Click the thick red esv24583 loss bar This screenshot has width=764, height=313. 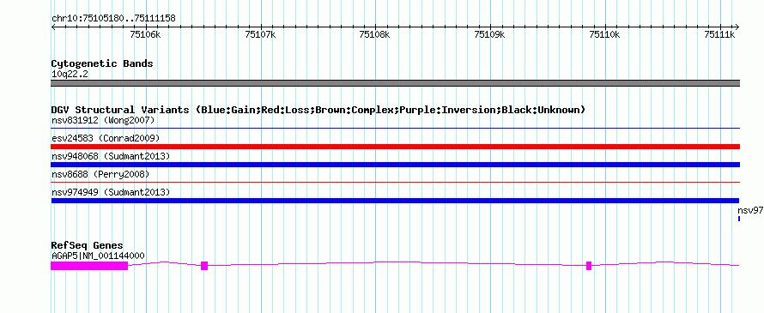point(395,147)
